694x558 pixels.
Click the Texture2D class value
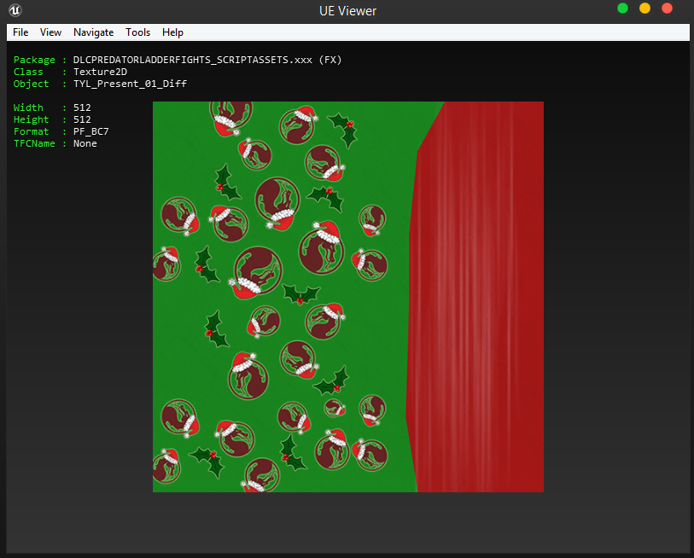[100, 73]
